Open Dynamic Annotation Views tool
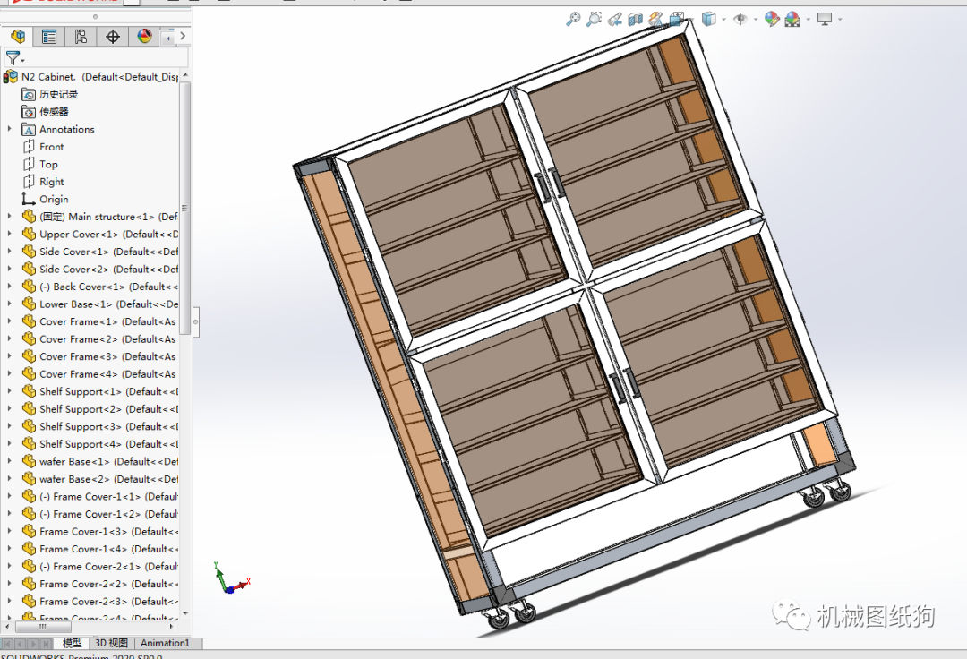The height and width of the screenshot is (659, 967). point(655,20)
